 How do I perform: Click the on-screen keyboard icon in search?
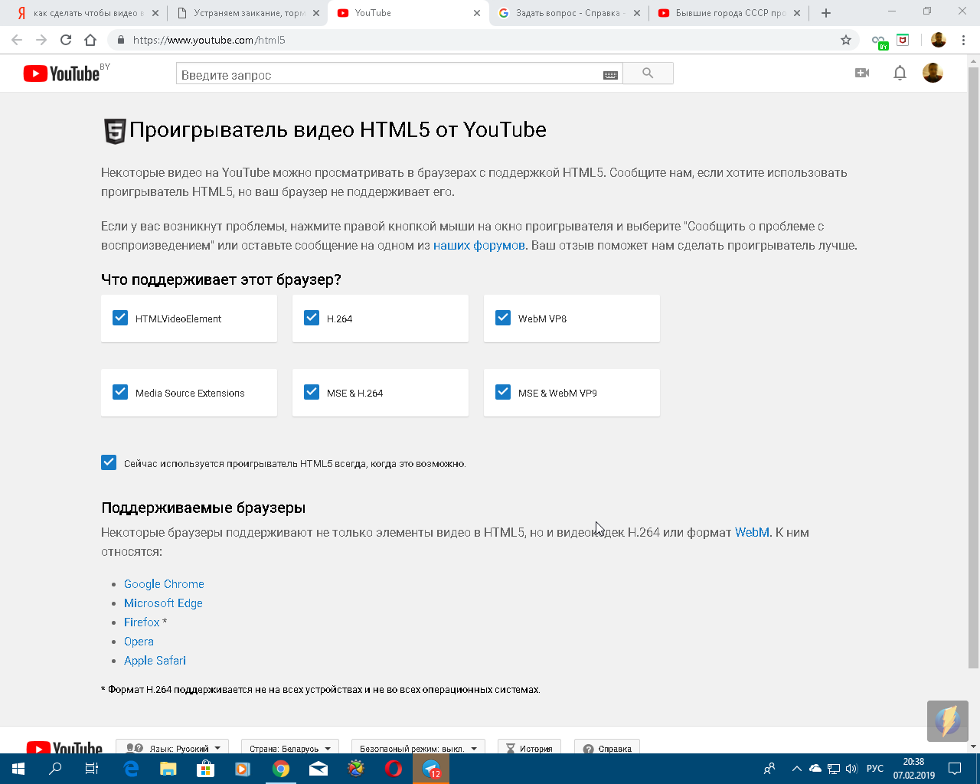[610, 75]
